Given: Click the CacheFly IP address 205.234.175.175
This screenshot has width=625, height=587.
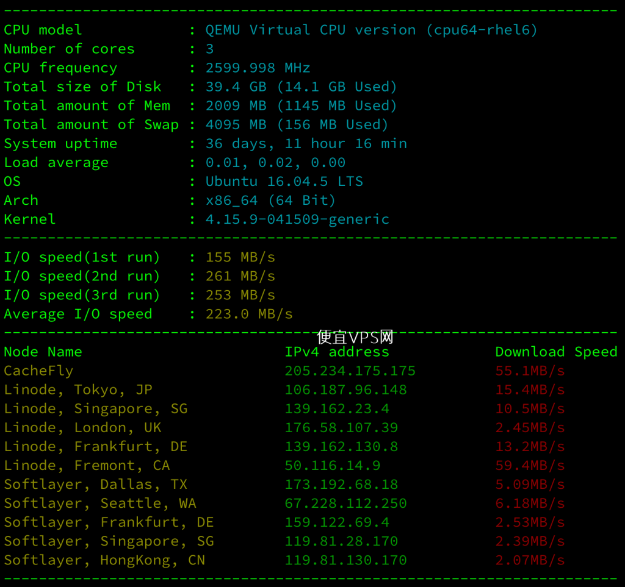Looking at the screenshot, I should click(x=350, y=371).
